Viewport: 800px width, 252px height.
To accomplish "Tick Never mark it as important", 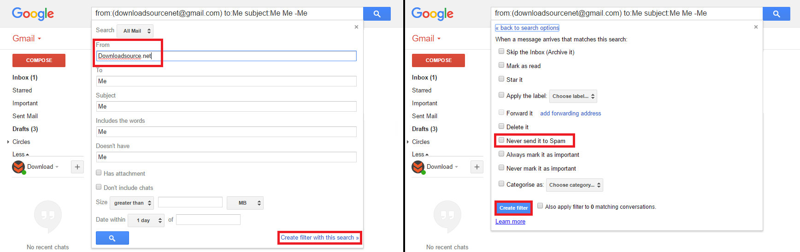I will [x=501, y=168].
